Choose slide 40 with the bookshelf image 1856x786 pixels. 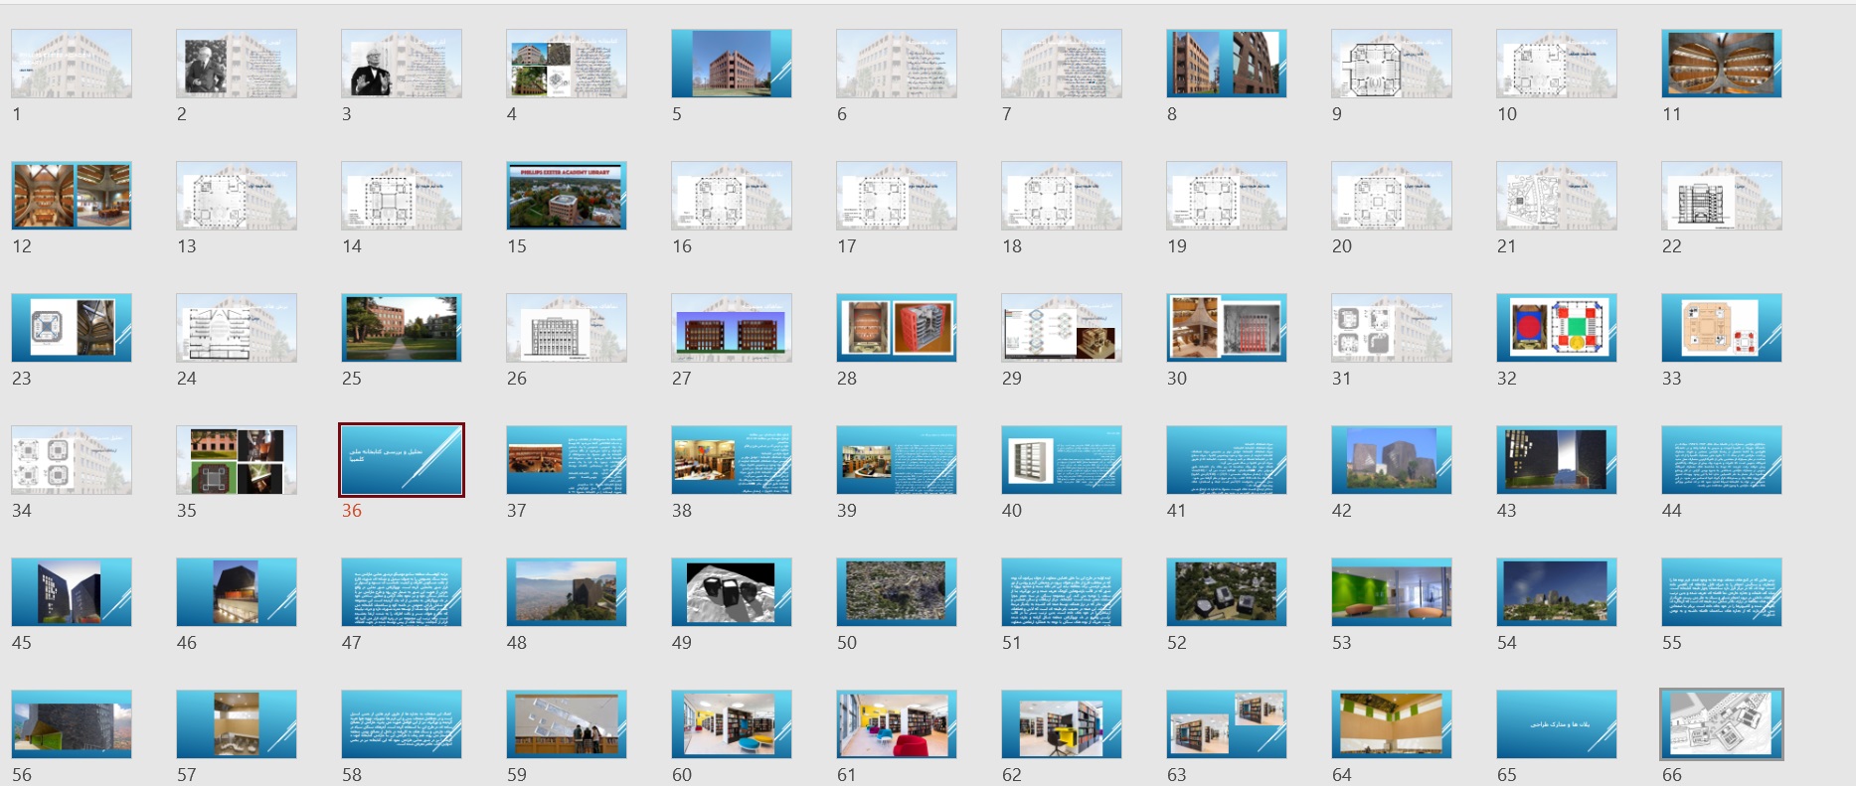pos(1062,460)
